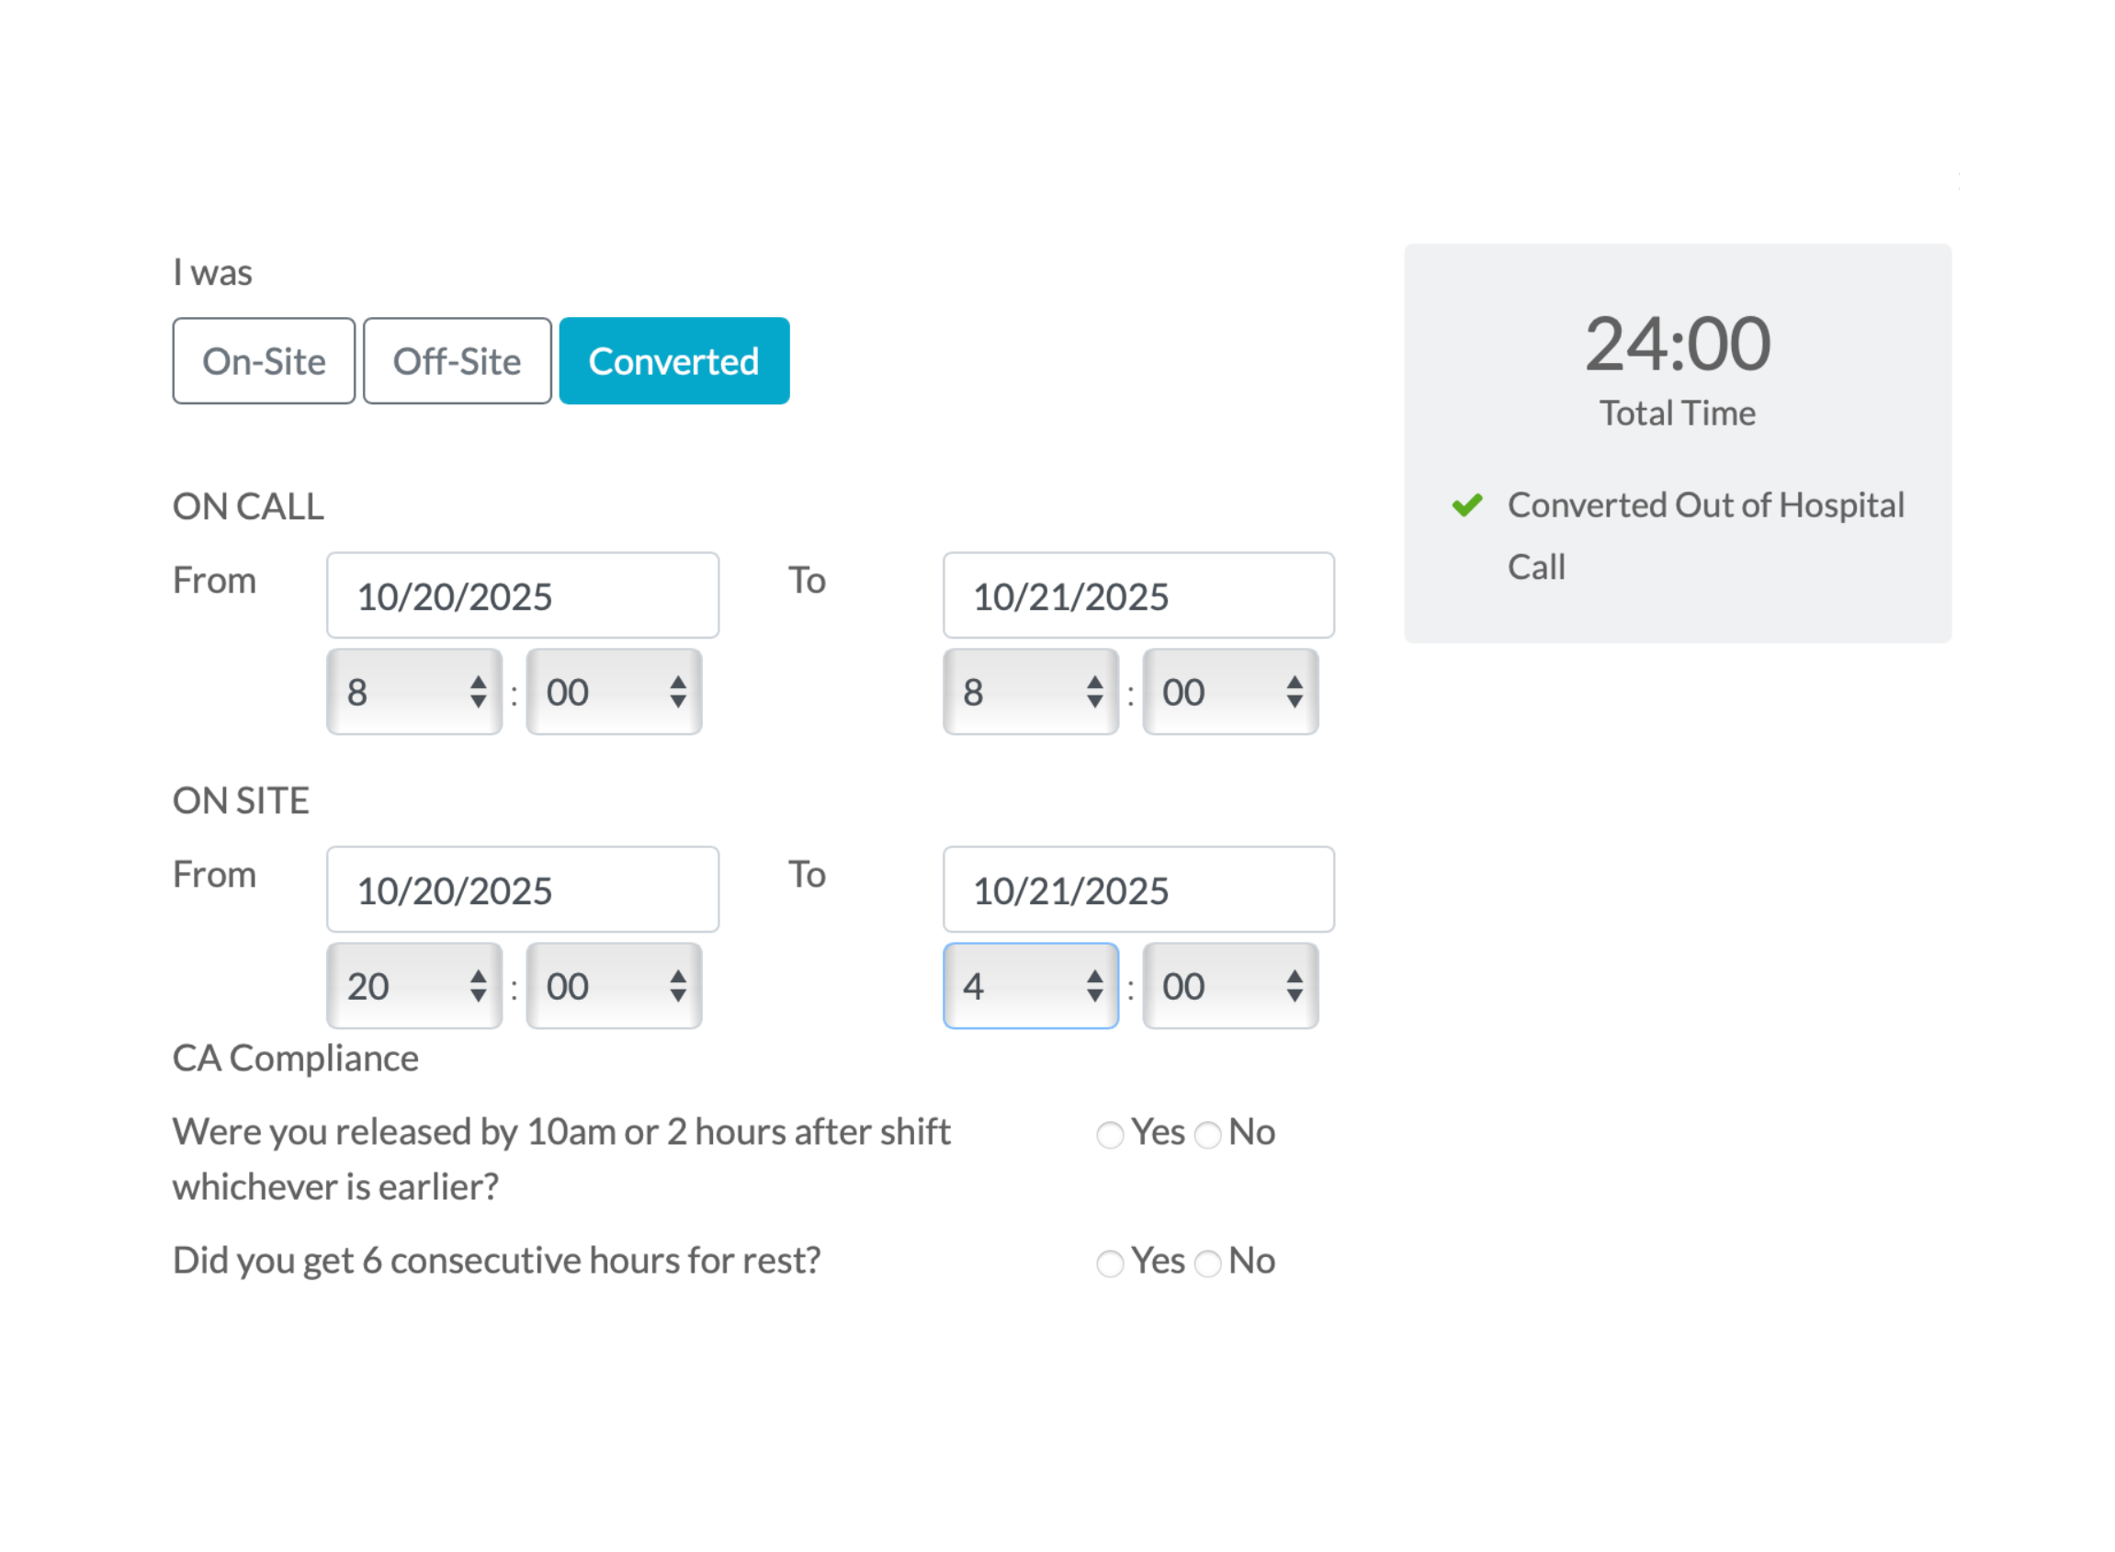2115x1552 pixels.
Task: Click the On Call To date field
Action: [1137, 595]
